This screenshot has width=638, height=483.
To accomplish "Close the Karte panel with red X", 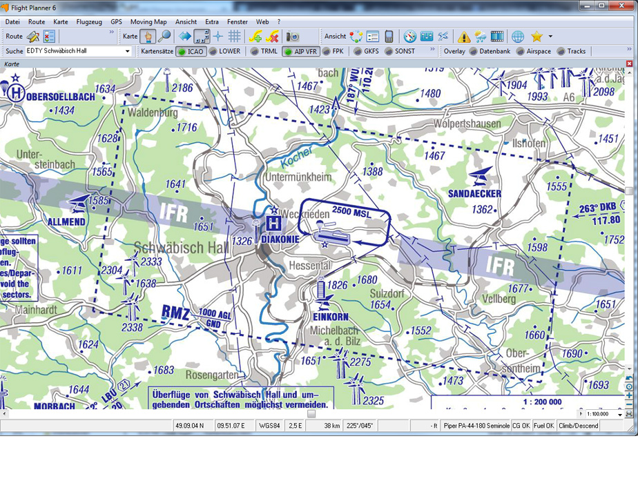I will pos(630,64).
